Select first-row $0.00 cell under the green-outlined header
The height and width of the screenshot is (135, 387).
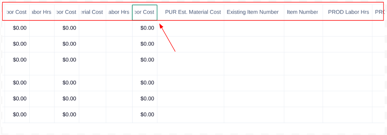point(145,28)
